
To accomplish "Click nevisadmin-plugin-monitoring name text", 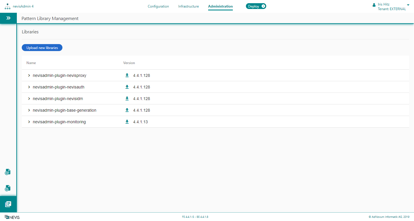I will point(59,122).
